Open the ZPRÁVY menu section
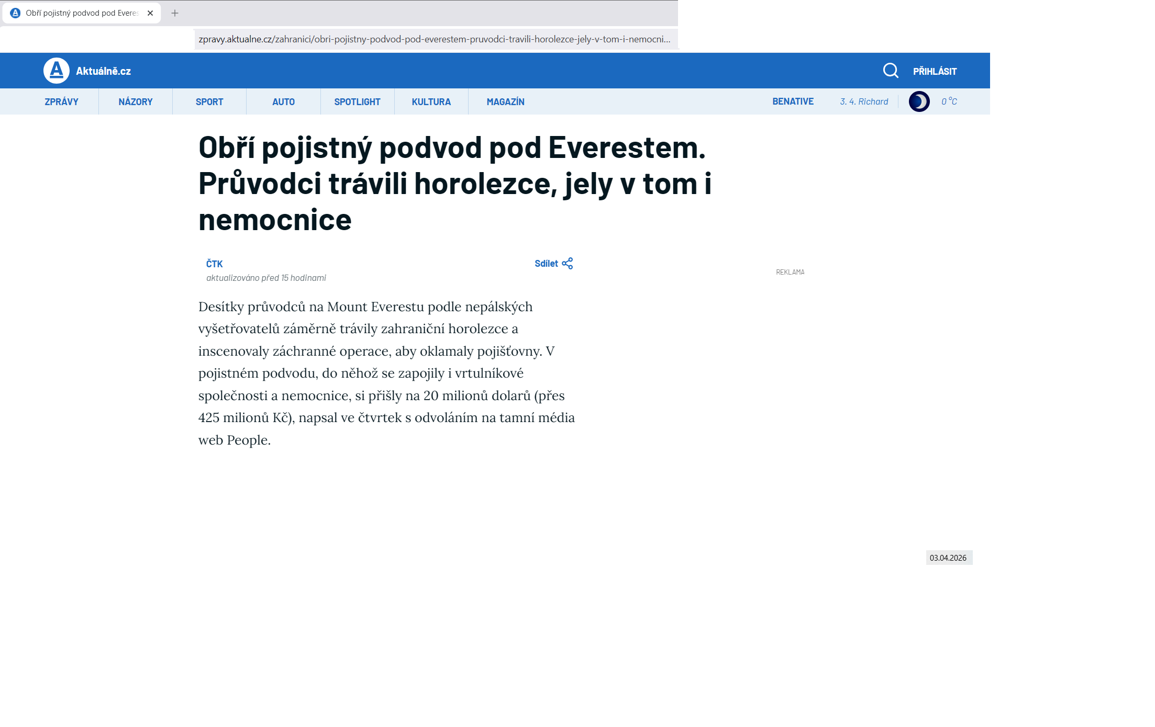 (x=61, y=102)
